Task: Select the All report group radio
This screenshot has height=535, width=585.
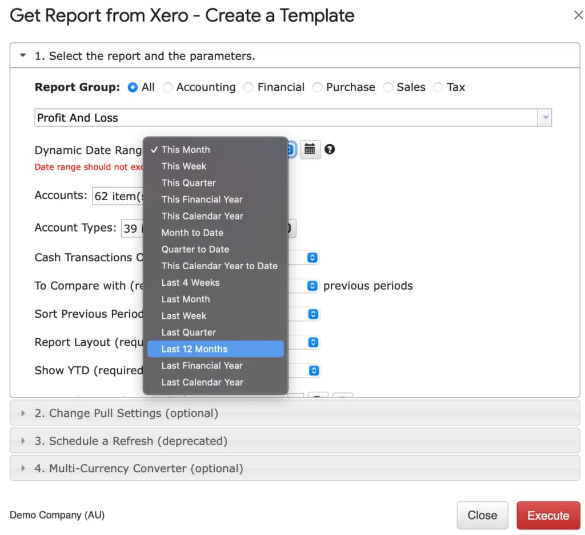Action: pos(133,87)
